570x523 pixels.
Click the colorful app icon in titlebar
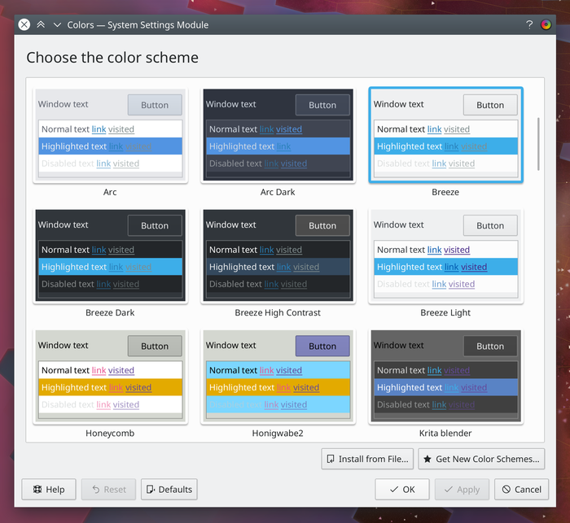point(546,24)
